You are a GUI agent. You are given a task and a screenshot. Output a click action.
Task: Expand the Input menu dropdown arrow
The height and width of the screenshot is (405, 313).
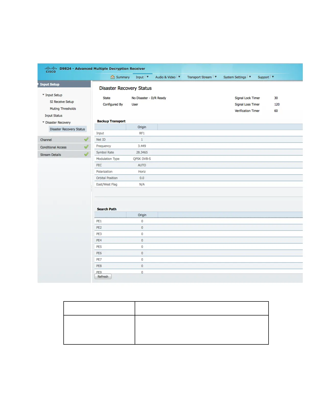(147, 77)
